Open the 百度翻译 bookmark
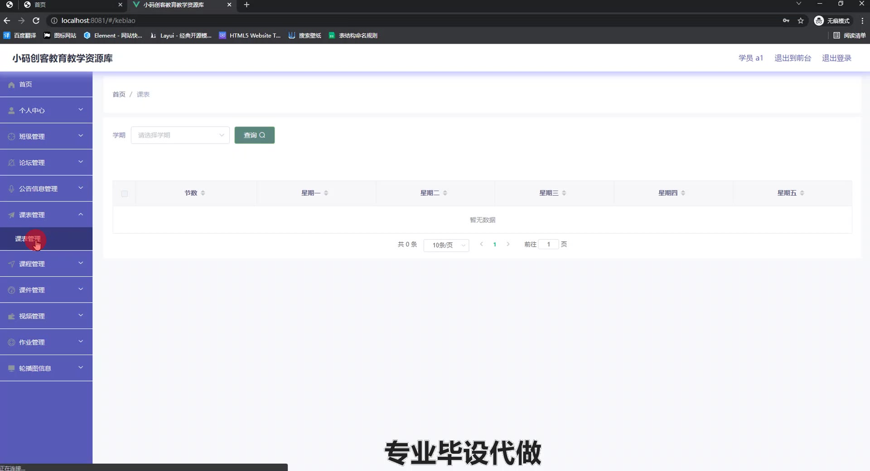 click(20, 35)
